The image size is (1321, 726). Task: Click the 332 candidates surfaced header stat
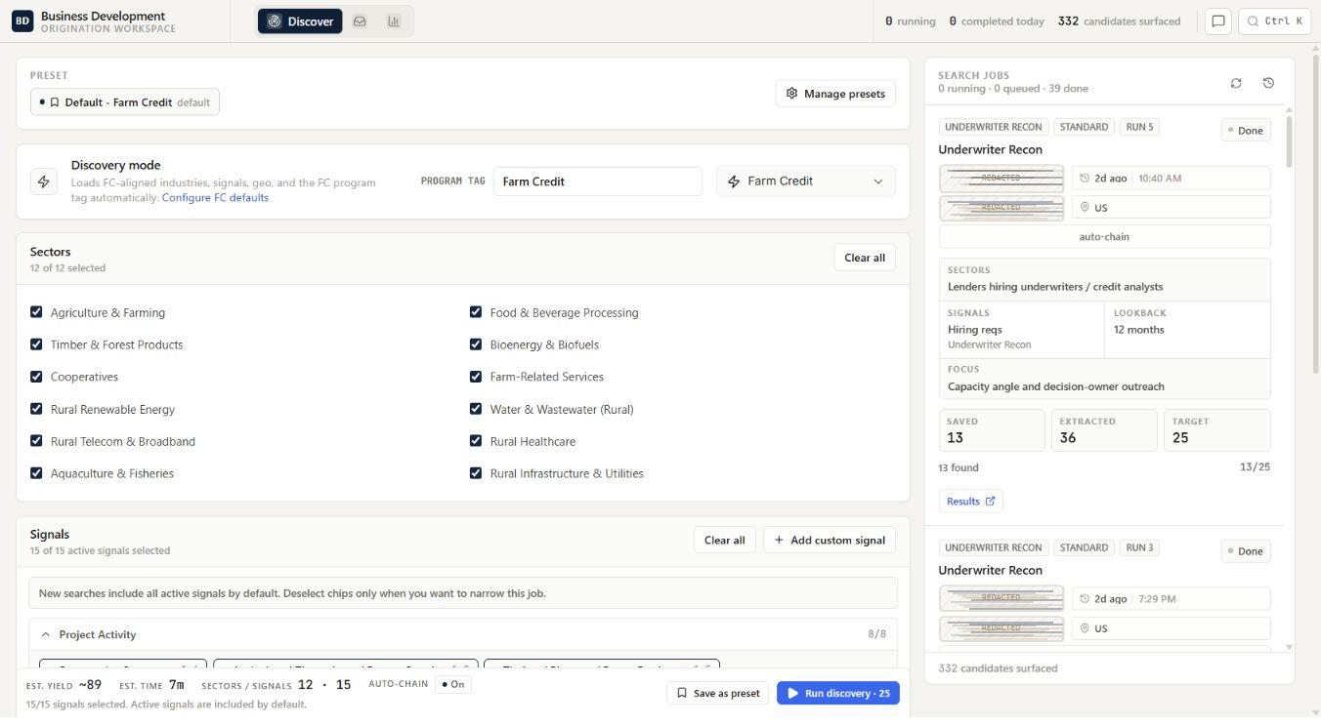click(x=1119, y=21)
